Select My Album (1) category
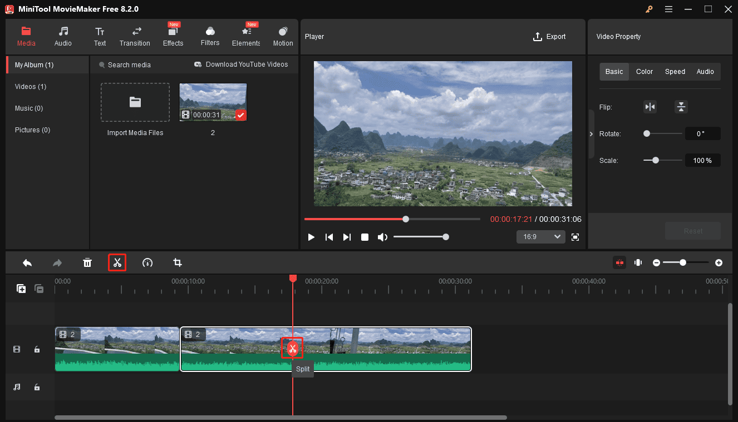 click(47, 65)
